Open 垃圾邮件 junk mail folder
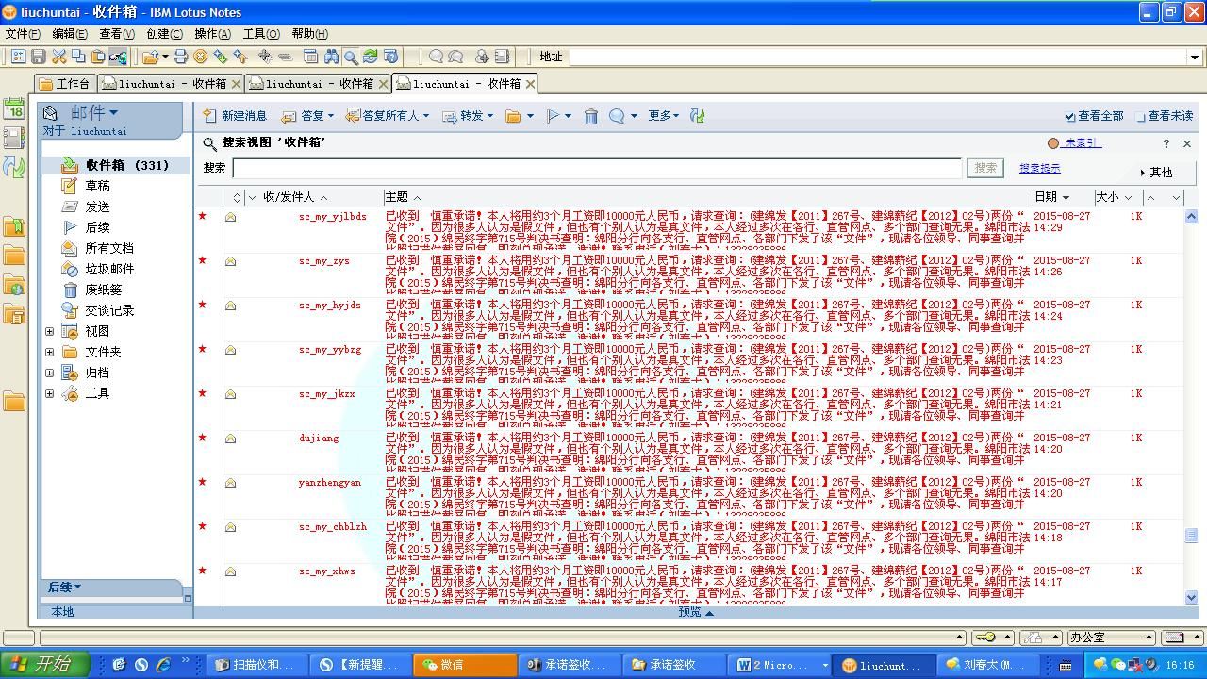This screenshot has height=679, width=1207. [x=108, y=269]
